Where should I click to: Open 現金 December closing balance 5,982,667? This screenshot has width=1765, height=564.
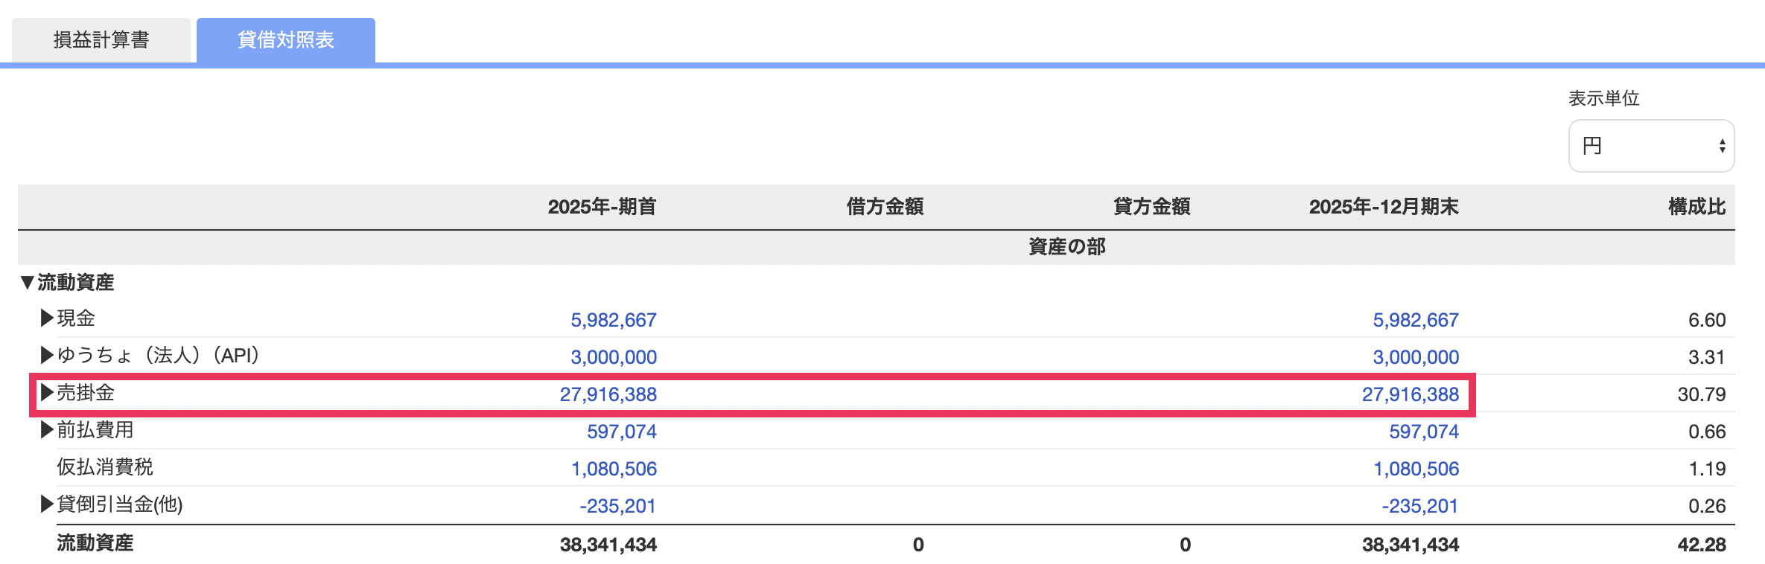[x=1416, y=320]
